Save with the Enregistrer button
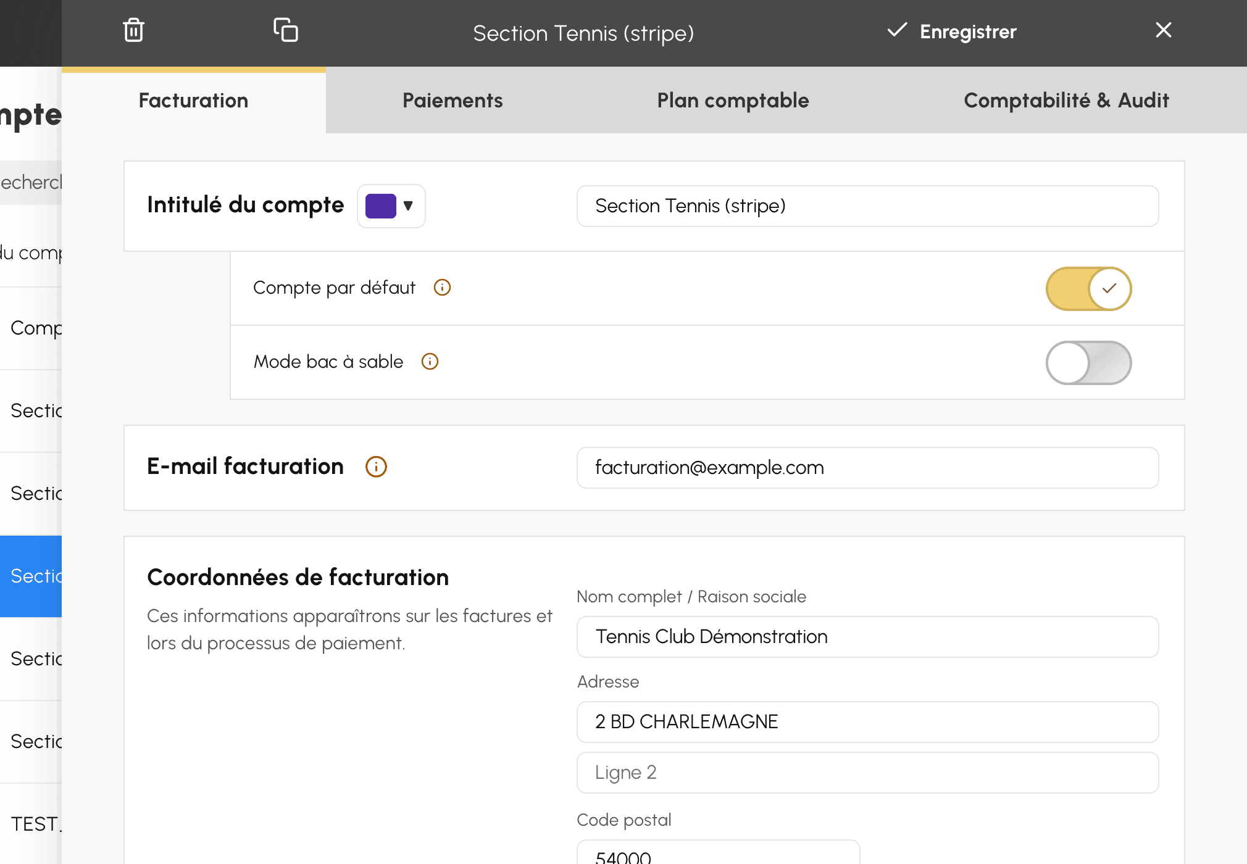The width and height of the screenshot is (1247, 864). coord(952,31)
